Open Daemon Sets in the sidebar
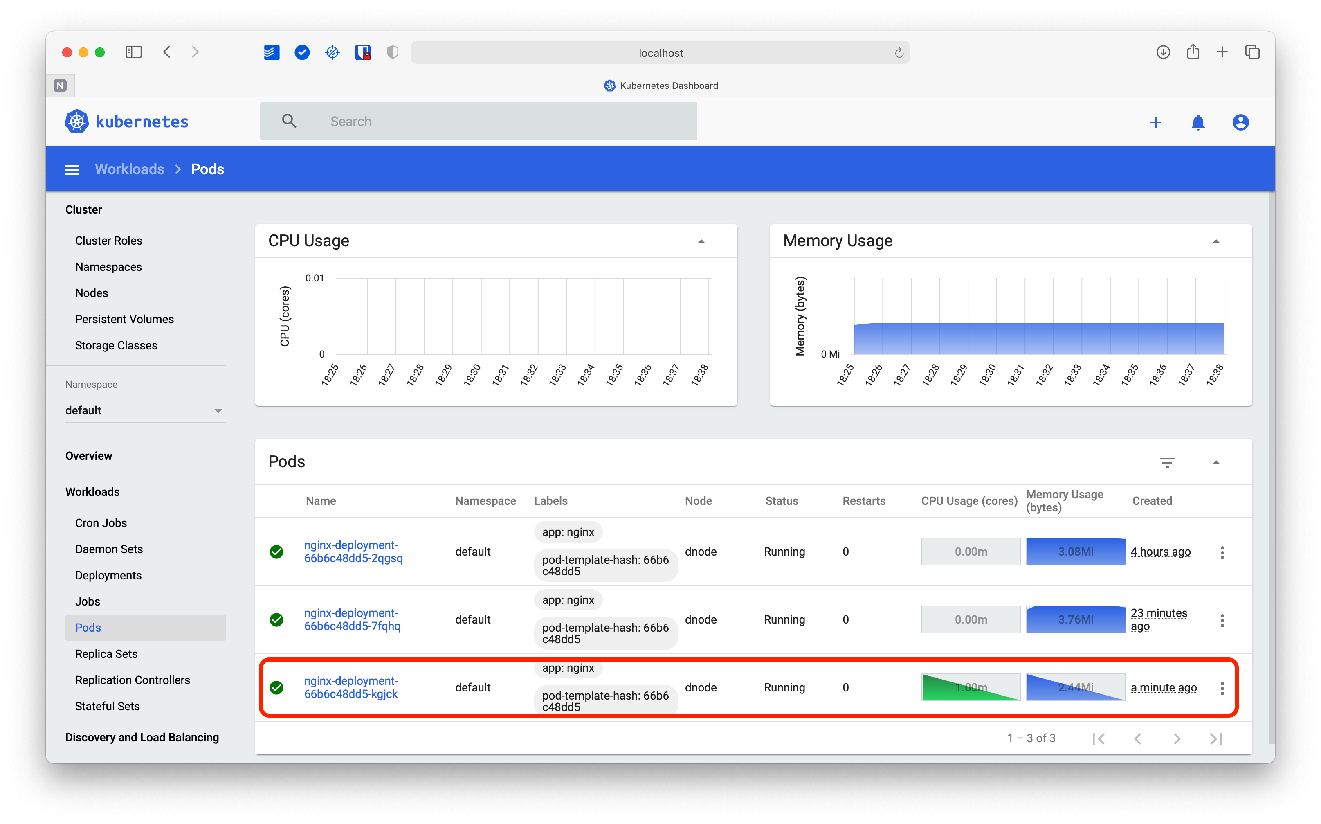 pos(109,549)
